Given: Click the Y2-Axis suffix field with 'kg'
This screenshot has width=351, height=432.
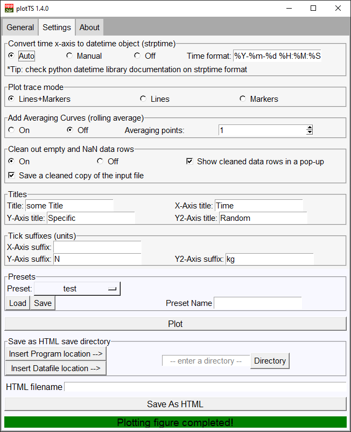Looking at the screenshot, I should tap(270, 259).
